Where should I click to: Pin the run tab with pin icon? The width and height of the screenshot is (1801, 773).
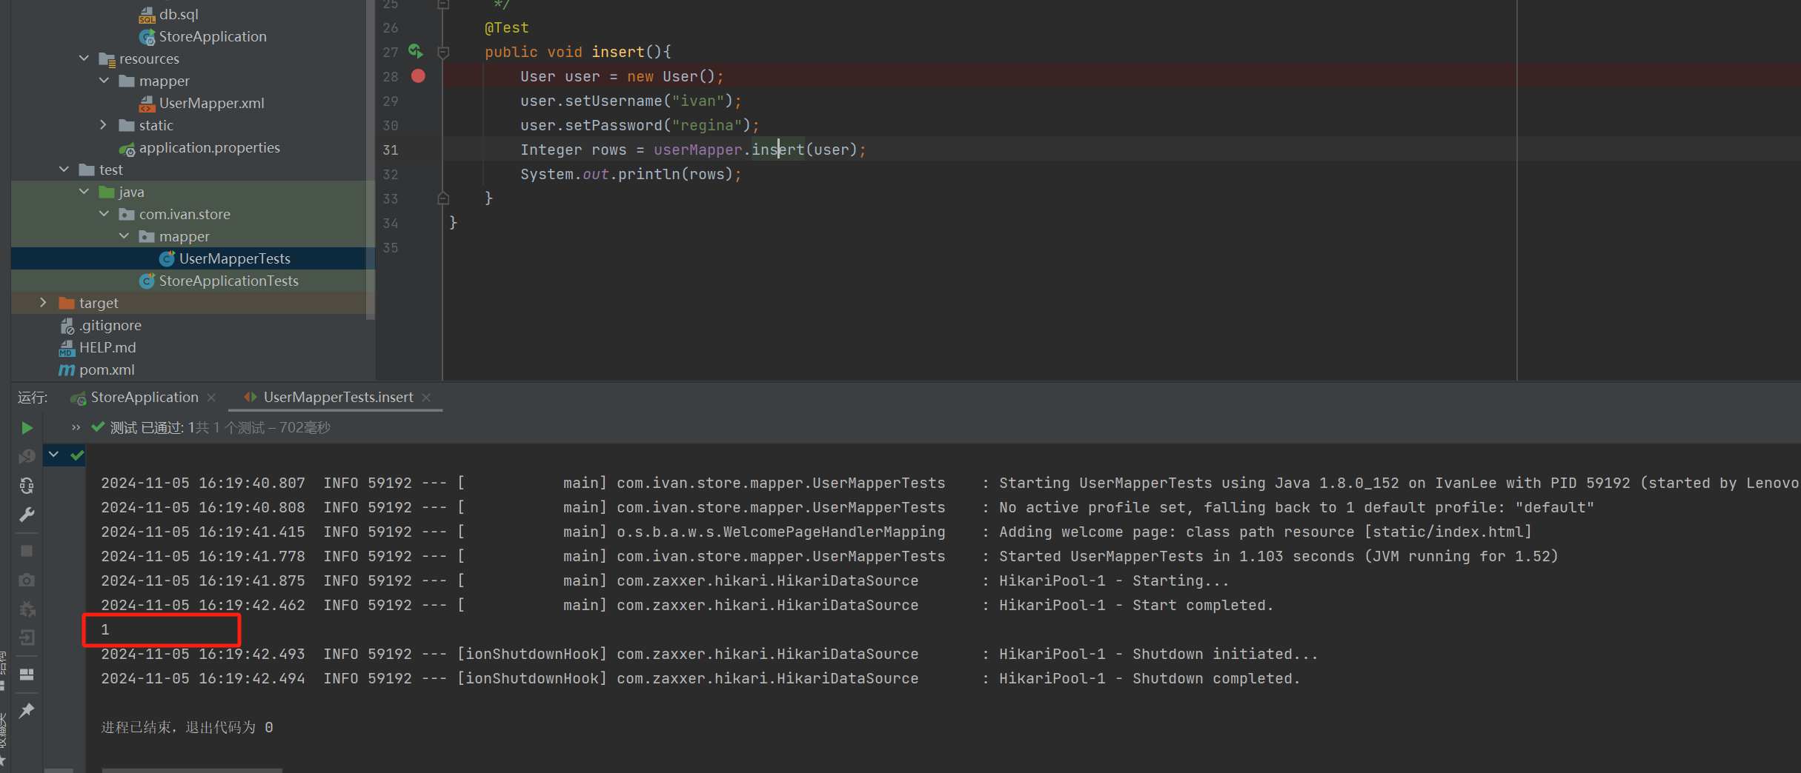coord(27,711)
